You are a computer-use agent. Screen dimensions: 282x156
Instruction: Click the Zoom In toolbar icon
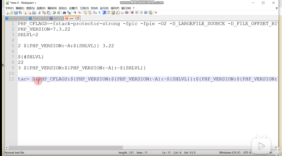tap(75, 13)
